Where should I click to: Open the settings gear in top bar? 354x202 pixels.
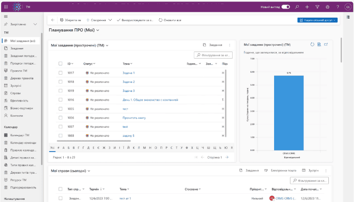point(327,7)
